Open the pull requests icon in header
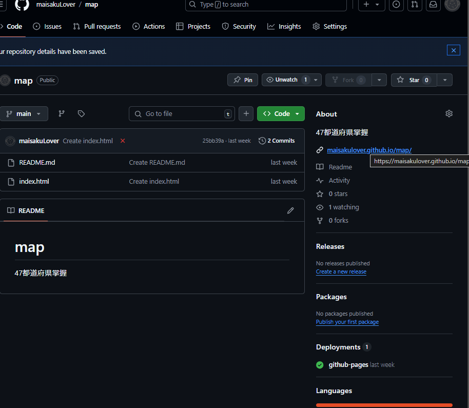 pyautogui.click(x=415, y=5)
